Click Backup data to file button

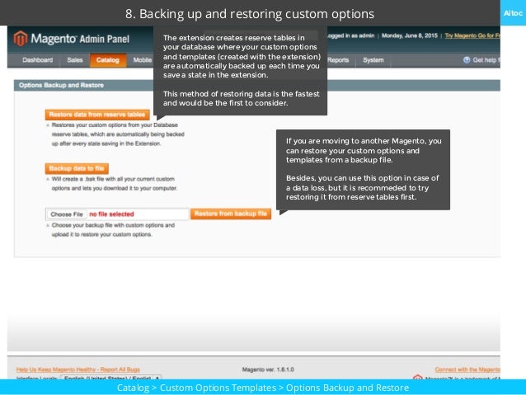[77, 168]
